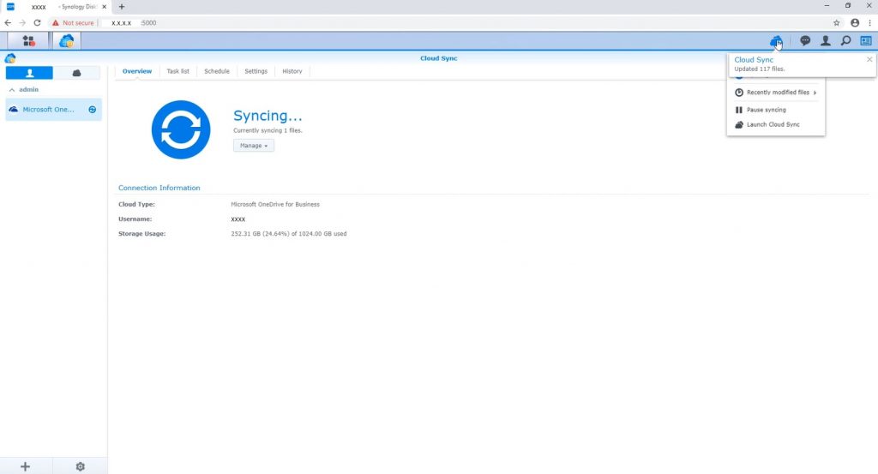
Task: Click the Updated 117 files message
Action: (x=760, y=69)
